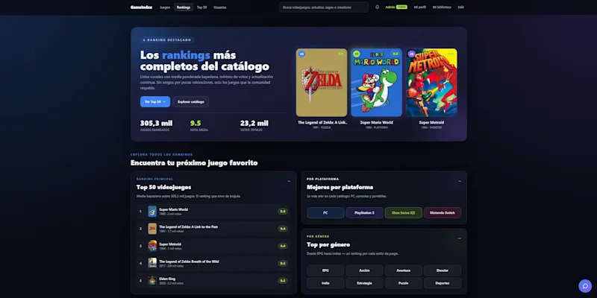This screenshot has width=597, height=298.
Task: Click the 23,2 mil votos totales stat
Action: [x=254, y=125]
